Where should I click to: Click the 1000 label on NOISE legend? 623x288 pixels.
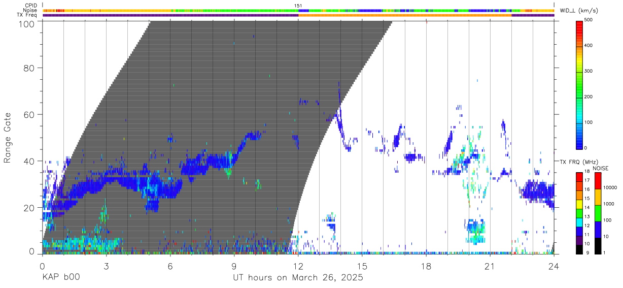coord(608,204)
